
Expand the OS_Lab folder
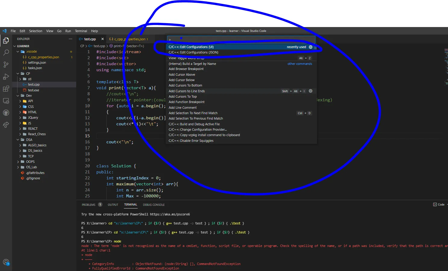[44, 167]
